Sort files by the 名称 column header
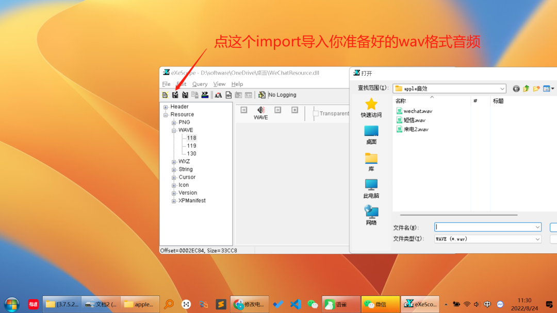The image size is (557, 313). click(x=401, y=101)
